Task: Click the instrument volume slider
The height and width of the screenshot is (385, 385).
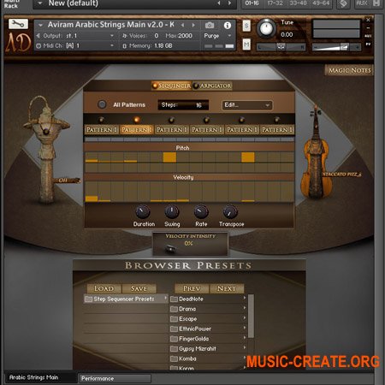Action: (x=336, y=47)
